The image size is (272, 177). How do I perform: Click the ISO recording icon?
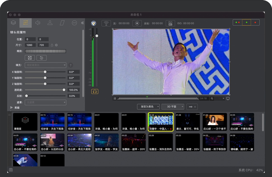[170, 23]
